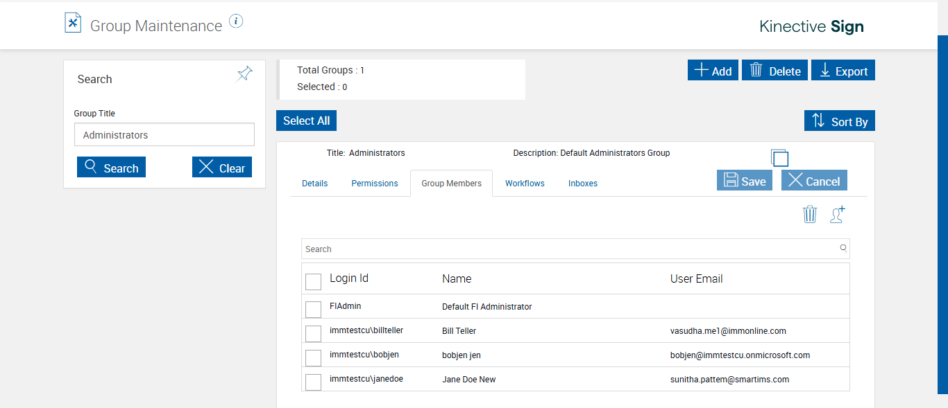948x408 pixels.
Task: Go to the Inboxes tab
Action: (x=583, y=184)
